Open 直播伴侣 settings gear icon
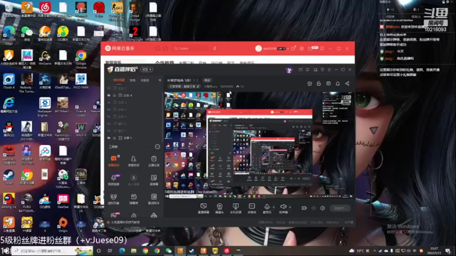 (323, 208)
